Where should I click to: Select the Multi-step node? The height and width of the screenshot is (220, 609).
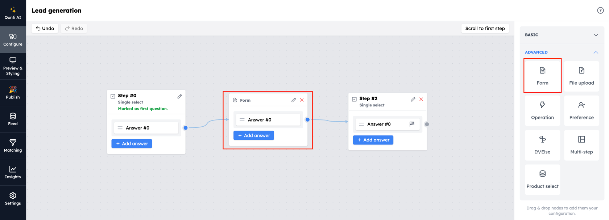click(581, 145)
